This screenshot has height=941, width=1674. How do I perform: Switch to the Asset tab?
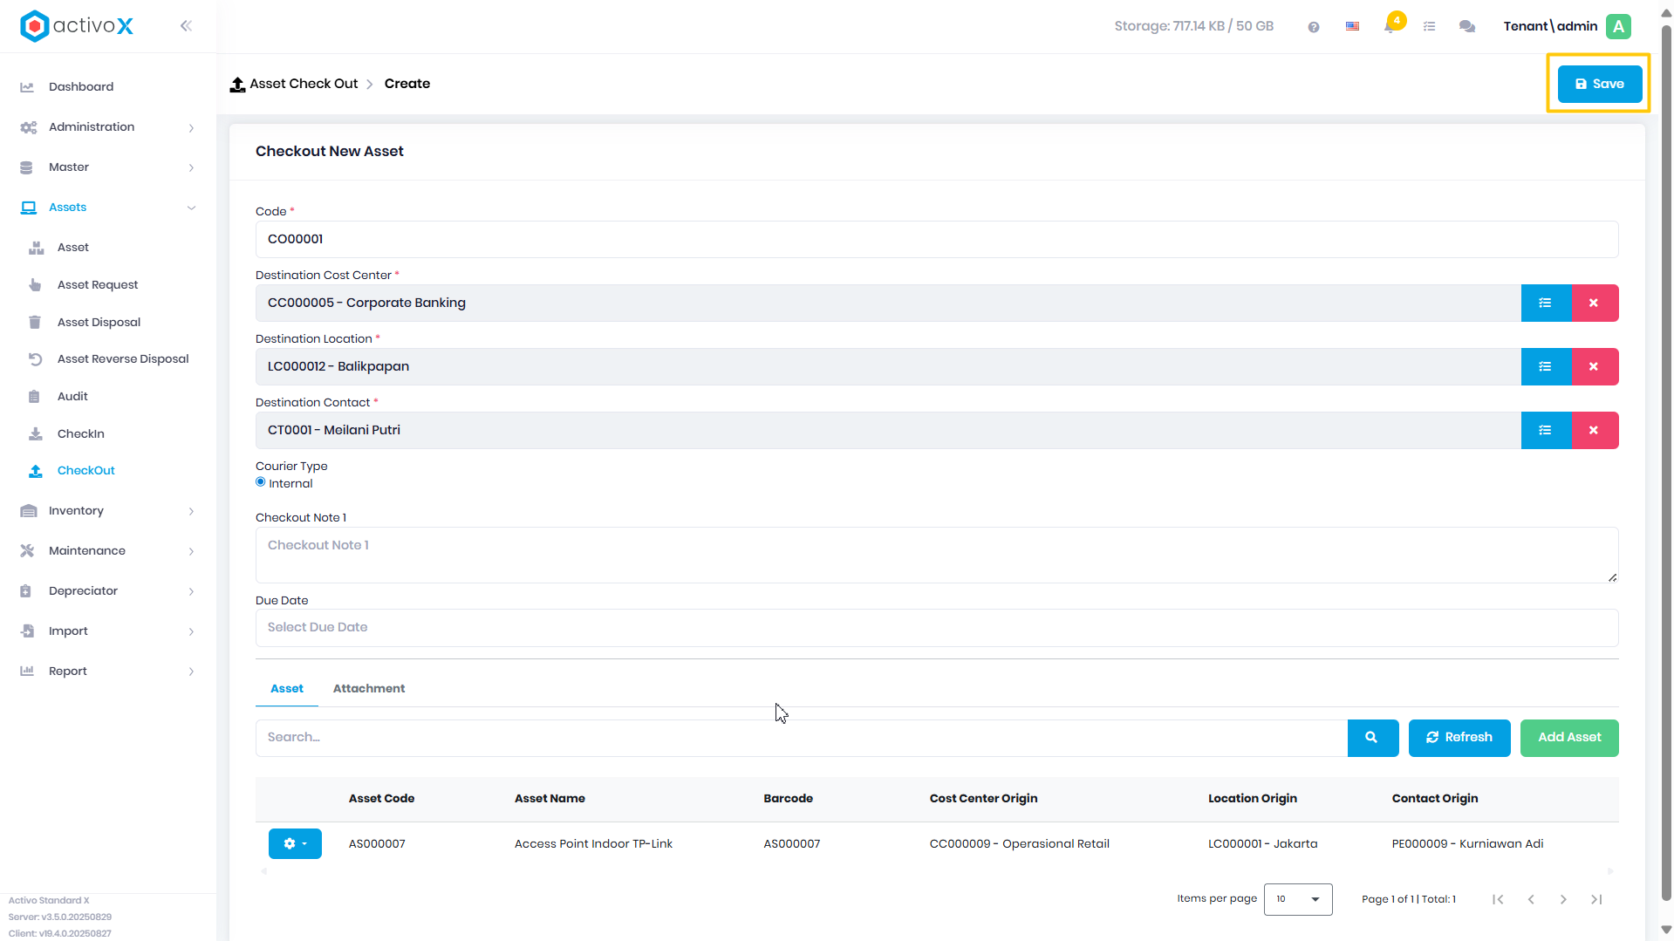(x=287, y=689)
